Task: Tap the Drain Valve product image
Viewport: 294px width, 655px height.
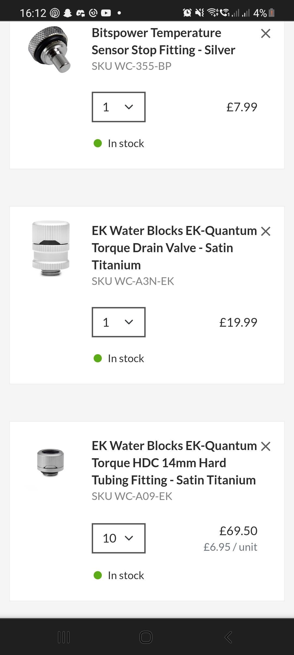Action: (x=51, y=248)
